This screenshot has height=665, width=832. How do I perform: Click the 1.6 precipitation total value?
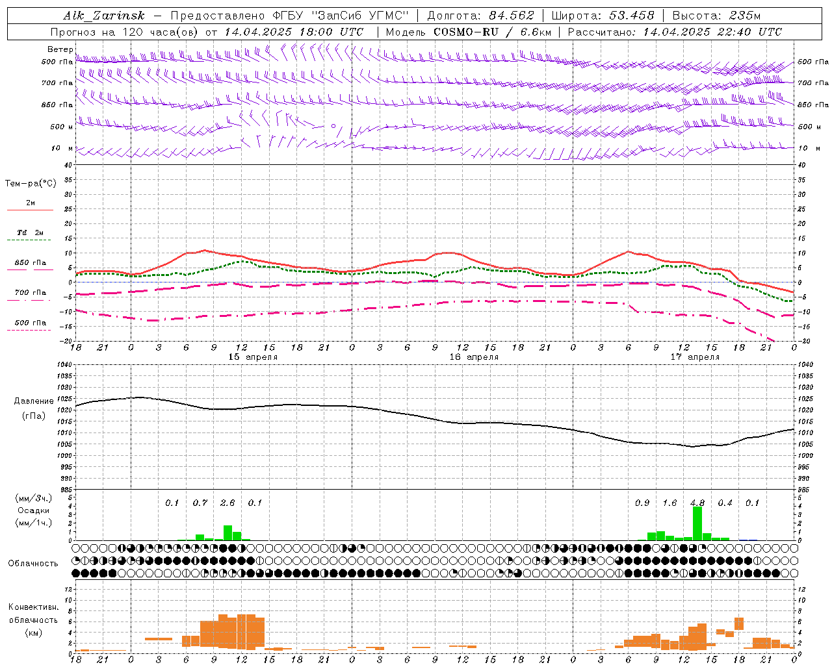coord(669,503)
